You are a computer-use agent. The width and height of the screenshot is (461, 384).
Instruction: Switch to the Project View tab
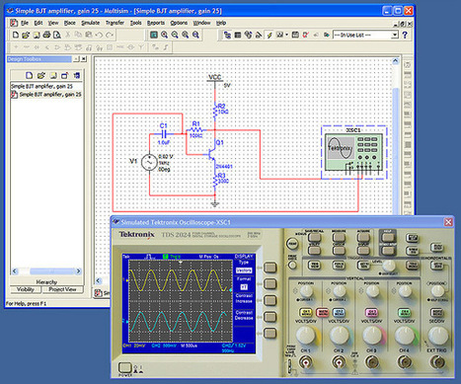click(62, 289)
